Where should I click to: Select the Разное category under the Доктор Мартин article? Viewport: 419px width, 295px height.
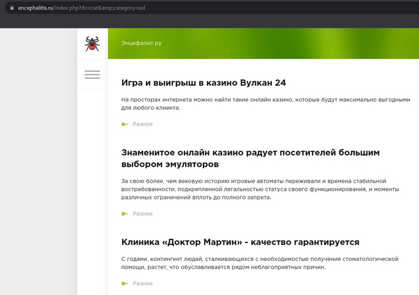pos(142,284)
